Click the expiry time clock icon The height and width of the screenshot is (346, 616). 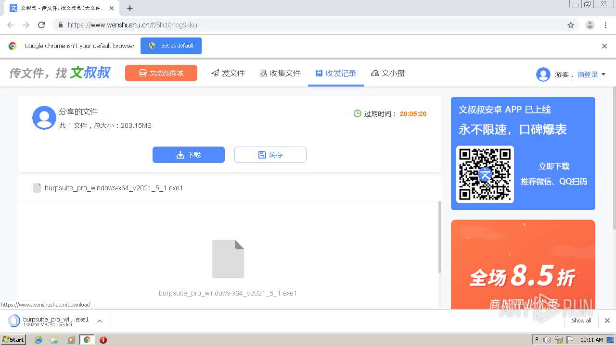point(358,114)
